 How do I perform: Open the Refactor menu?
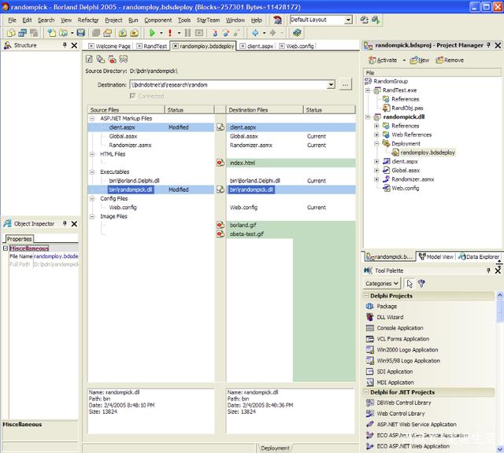88,20
